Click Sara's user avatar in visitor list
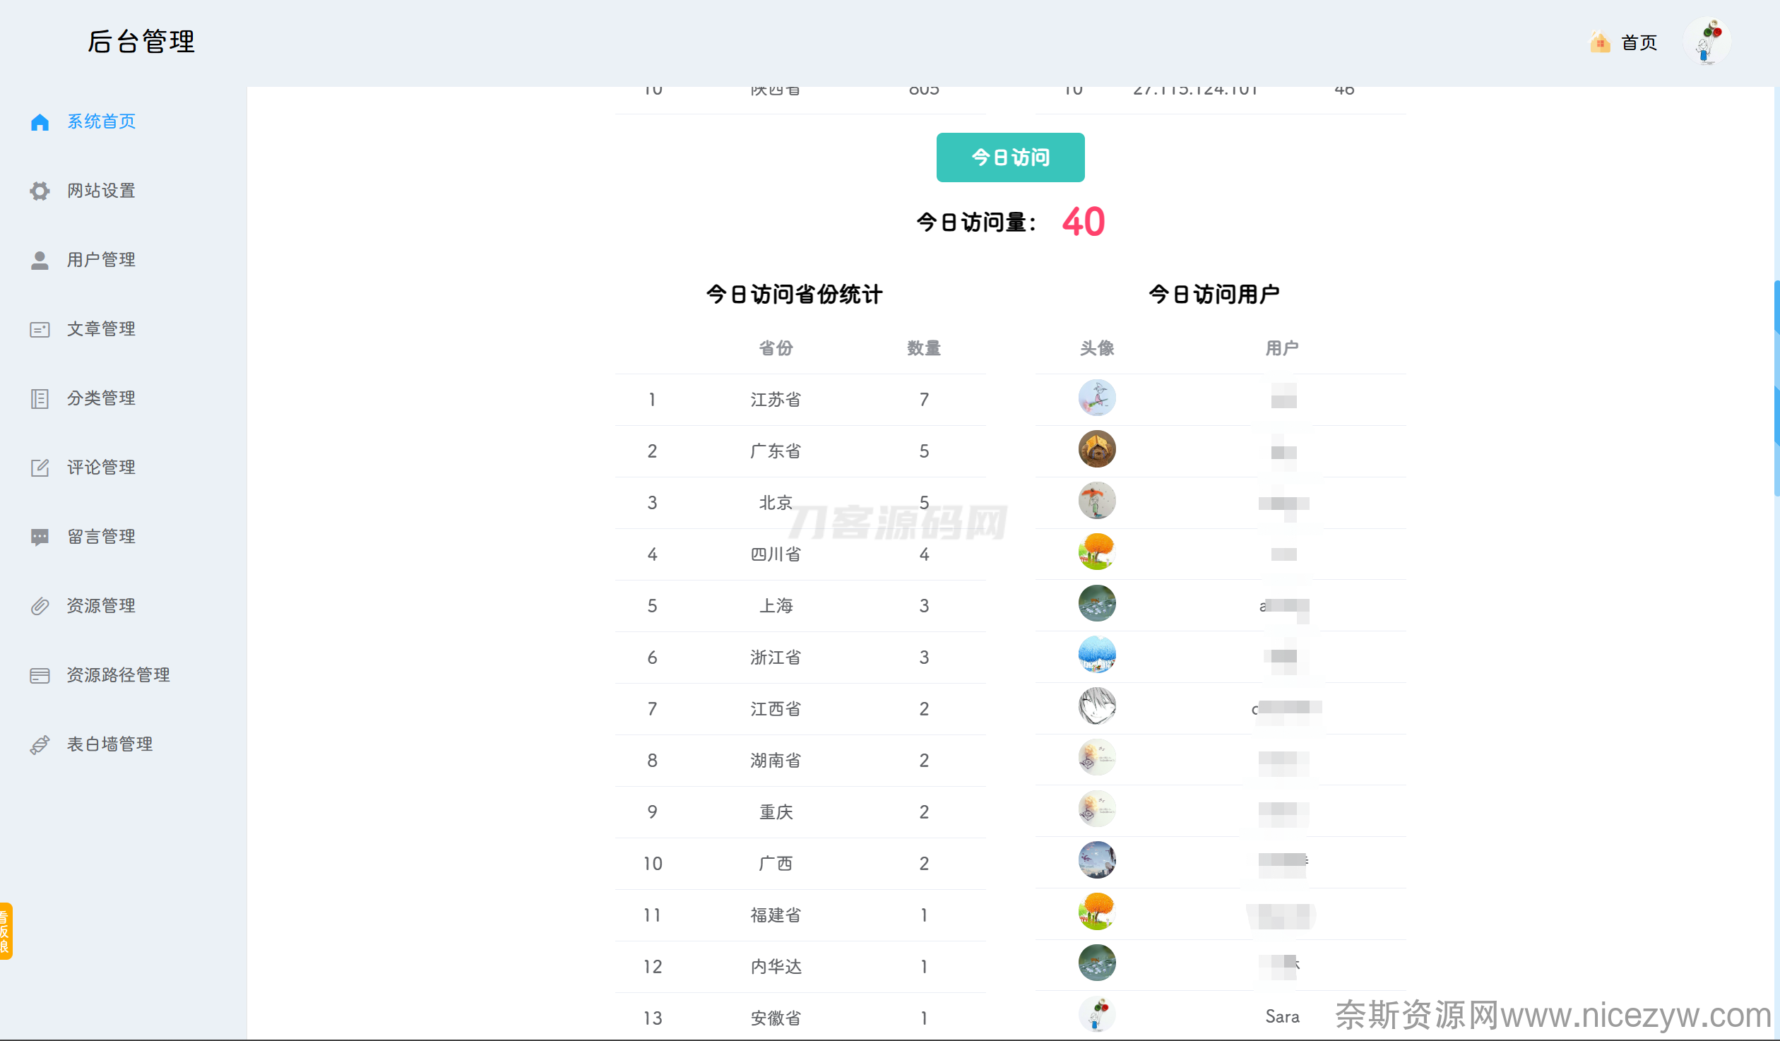The image size is (1780, 1041). click(x=1097, y=1015)
